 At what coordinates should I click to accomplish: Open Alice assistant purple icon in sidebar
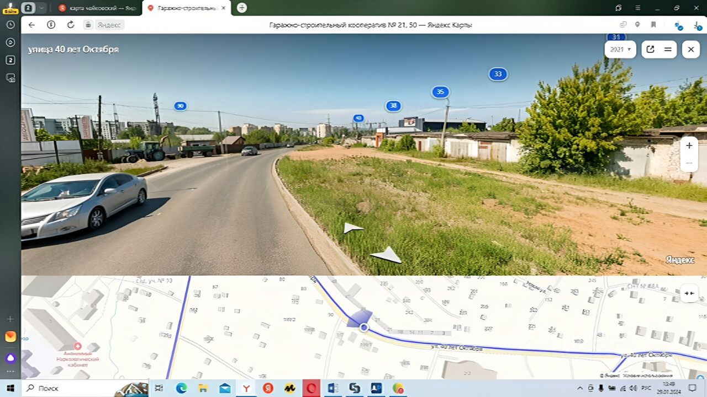tap(10, 358)
